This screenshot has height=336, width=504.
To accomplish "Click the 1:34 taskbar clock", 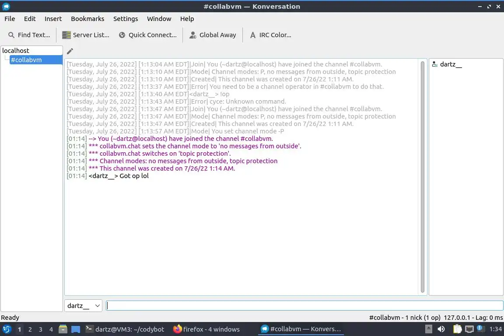I will tap(495, 329).
